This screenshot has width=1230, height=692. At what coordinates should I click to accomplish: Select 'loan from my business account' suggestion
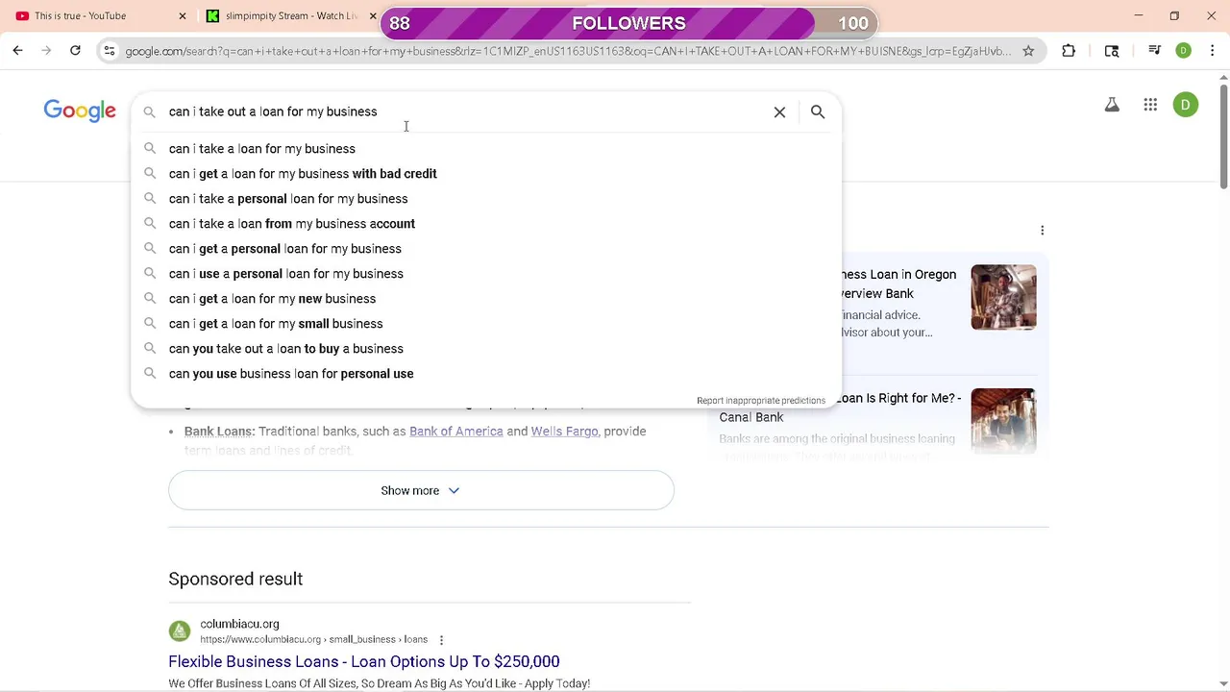point(292,224)
